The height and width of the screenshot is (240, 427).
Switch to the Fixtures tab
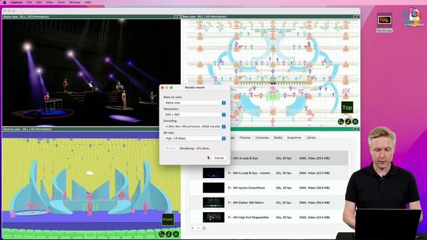[245, 138]
